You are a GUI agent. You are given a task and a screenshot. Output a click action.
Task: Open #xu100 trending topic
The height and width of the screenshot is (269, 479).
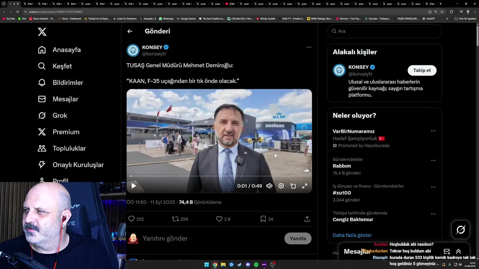(342, 193)
